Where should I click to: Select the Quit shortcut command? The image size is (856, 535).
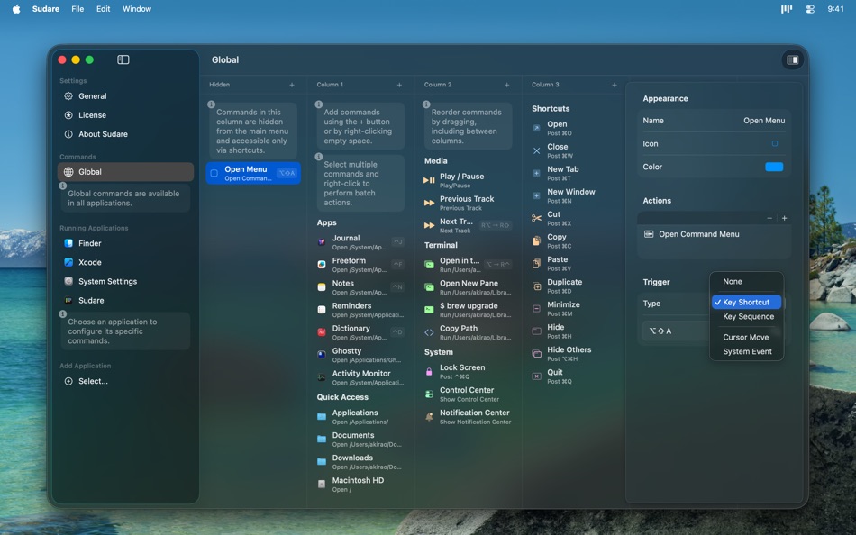(x=576, y=376)
